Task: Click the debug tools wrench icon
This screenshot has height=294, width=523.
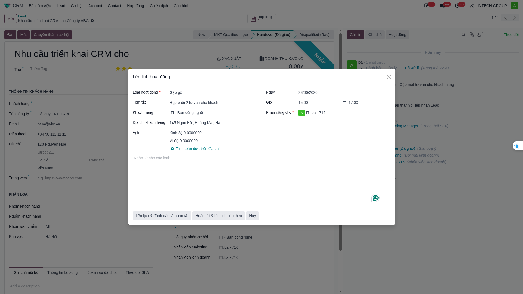Action: (472, 6)
